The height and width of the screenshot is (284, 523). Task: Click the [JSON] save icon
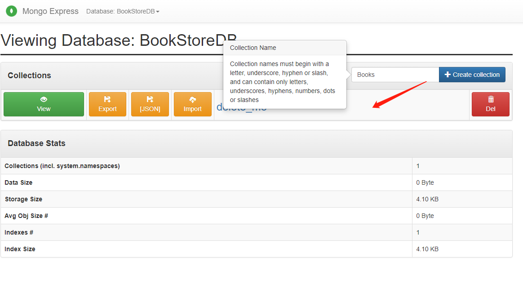point(150,99)
